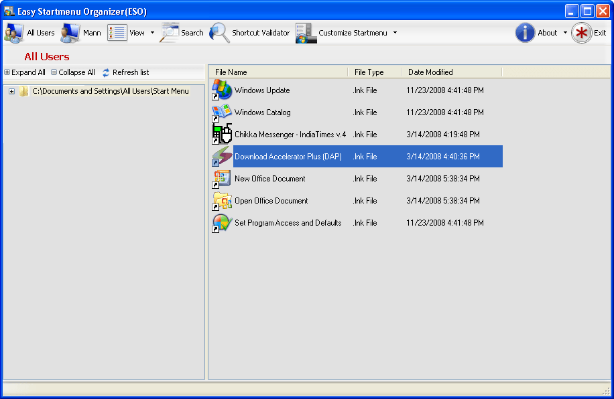This screenshot has width=614, height=399.
Task: Click the application icon in title bar
Action: [x=9, y=11]
